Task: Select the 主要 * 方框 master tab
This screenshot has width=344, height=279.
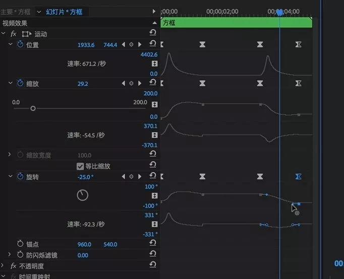Action: (15, 12)
